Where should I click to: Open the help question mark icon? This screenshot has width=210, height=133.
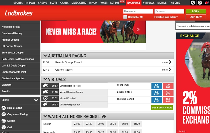pyautogui.click(x=200, y=3)
